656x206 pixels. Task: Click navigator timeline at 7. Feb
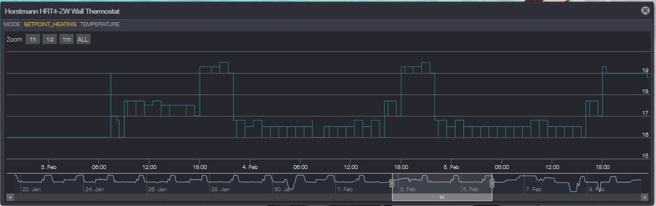pos(534,189)
